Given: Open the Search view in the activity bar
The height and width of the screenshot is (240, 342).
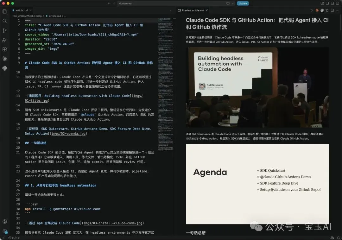Looking at the screenshot, I should (x=4, y=21).
